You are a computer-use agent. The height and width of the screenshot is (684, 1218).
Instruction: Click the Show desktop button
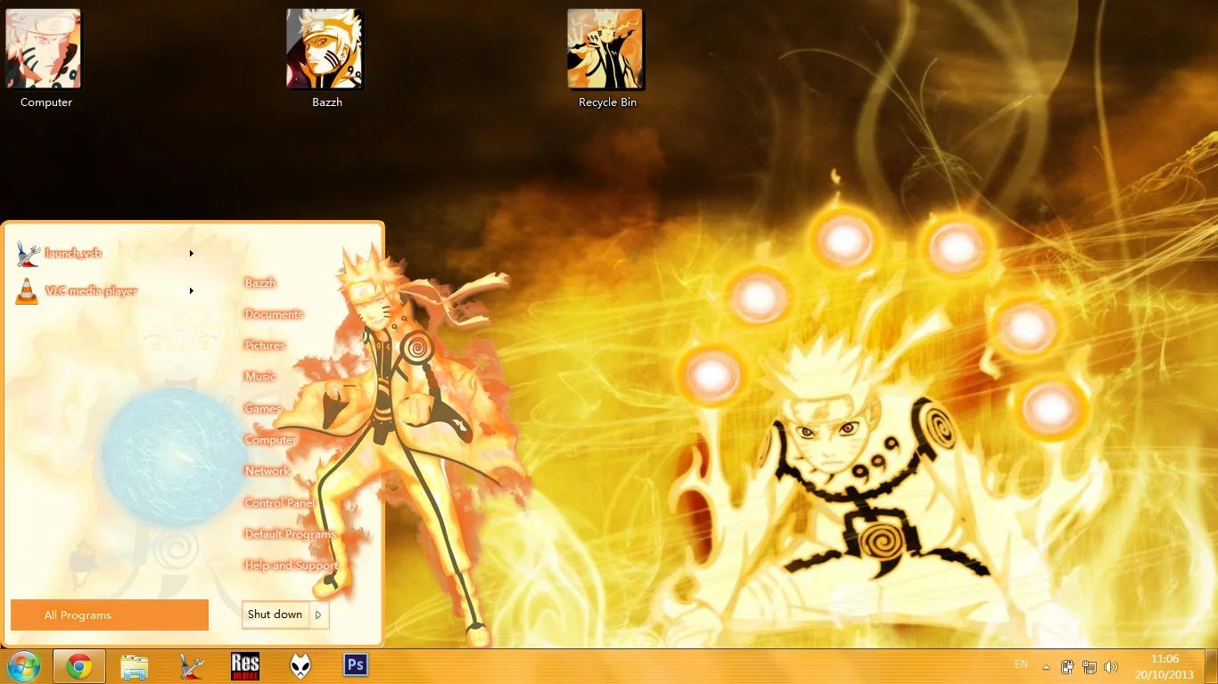tap(1213, 666)
